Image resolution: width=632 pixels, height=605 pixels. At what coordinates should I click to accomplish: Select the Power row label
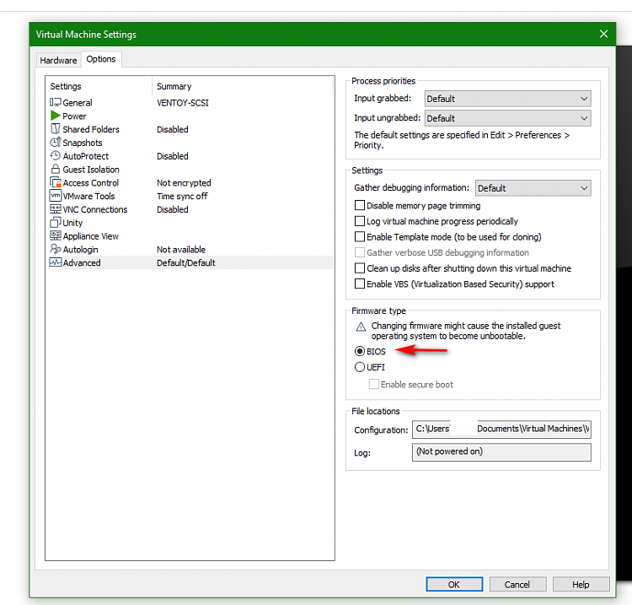(74, 116)
